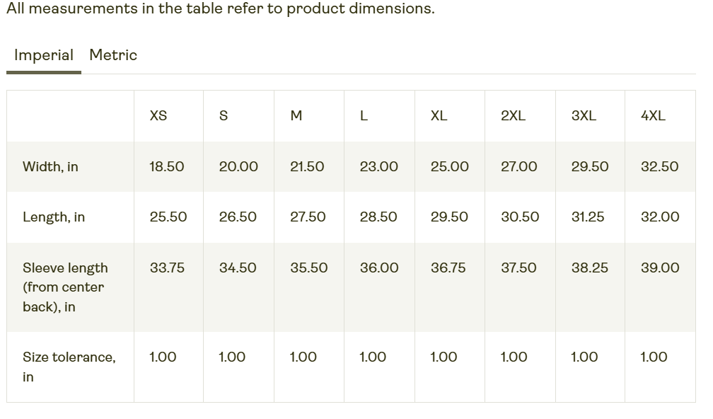
Task: Click the 31.25 length cell
Action: (588, 217)
